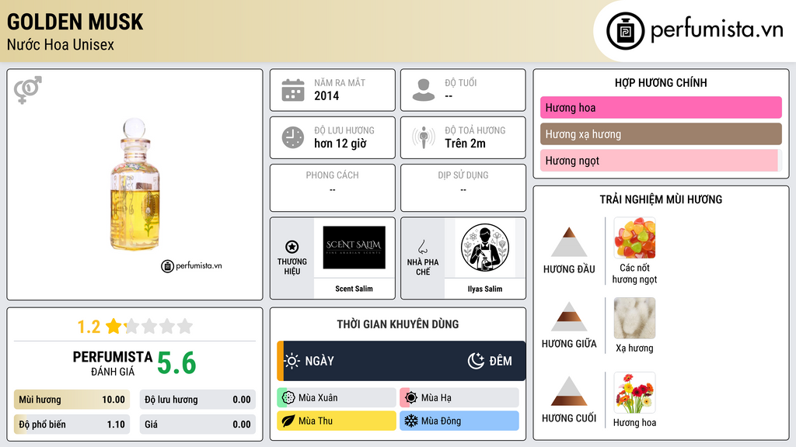Click the clock icon beside Độ lưu hương

[293, 137]
